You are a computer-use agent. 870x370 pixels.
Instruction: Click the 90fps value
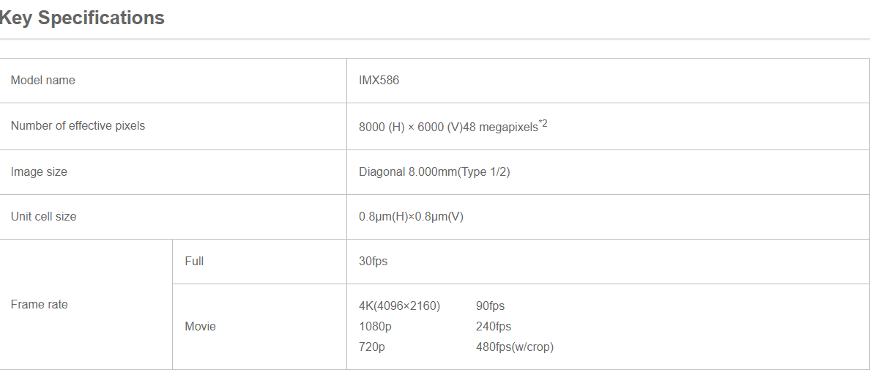(490, 306)
